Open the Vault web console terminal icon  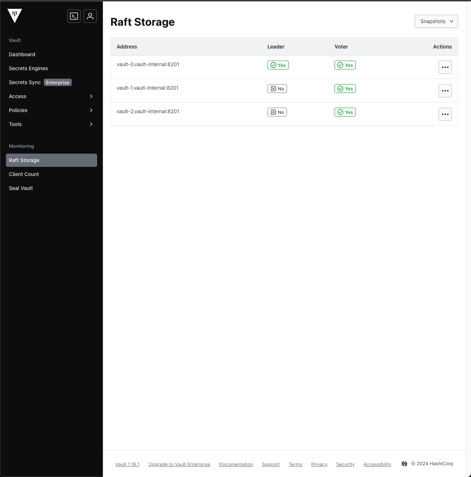click(74, 16)
